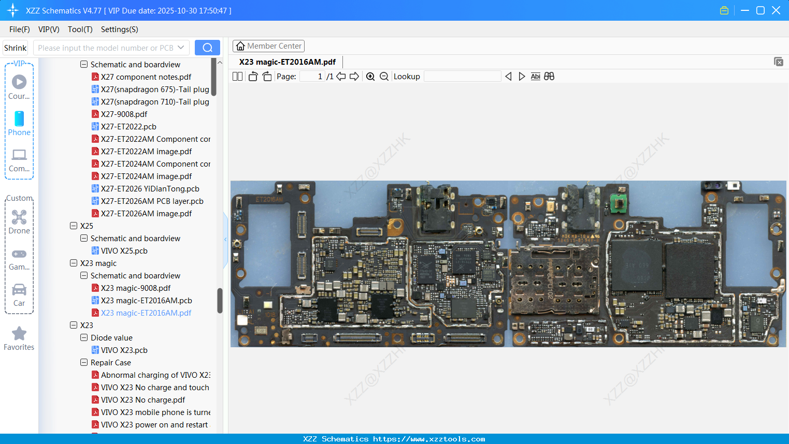This screenshot has height=444, width=789.
Task: Open the Settings(S) menu
Action: (119, 29)
